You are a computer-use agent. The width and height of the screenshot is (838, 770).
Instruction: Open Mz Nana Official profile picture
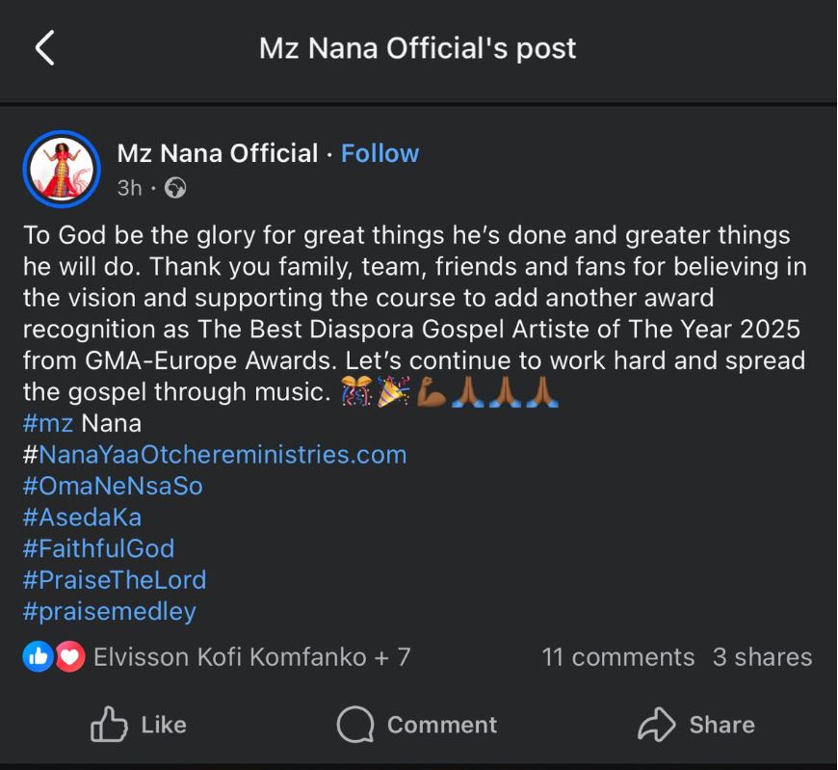pos(62,169)
